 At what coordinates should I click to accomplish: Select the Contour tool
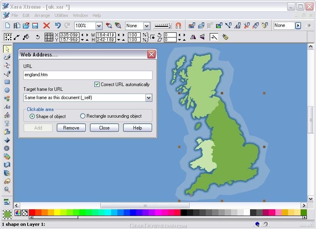tap(7, 148)
